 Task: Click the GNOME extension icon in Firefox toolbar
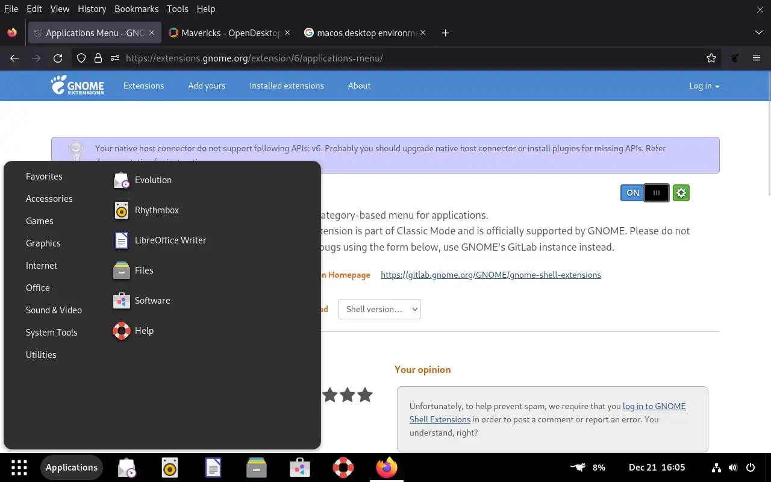pos(735,58)
